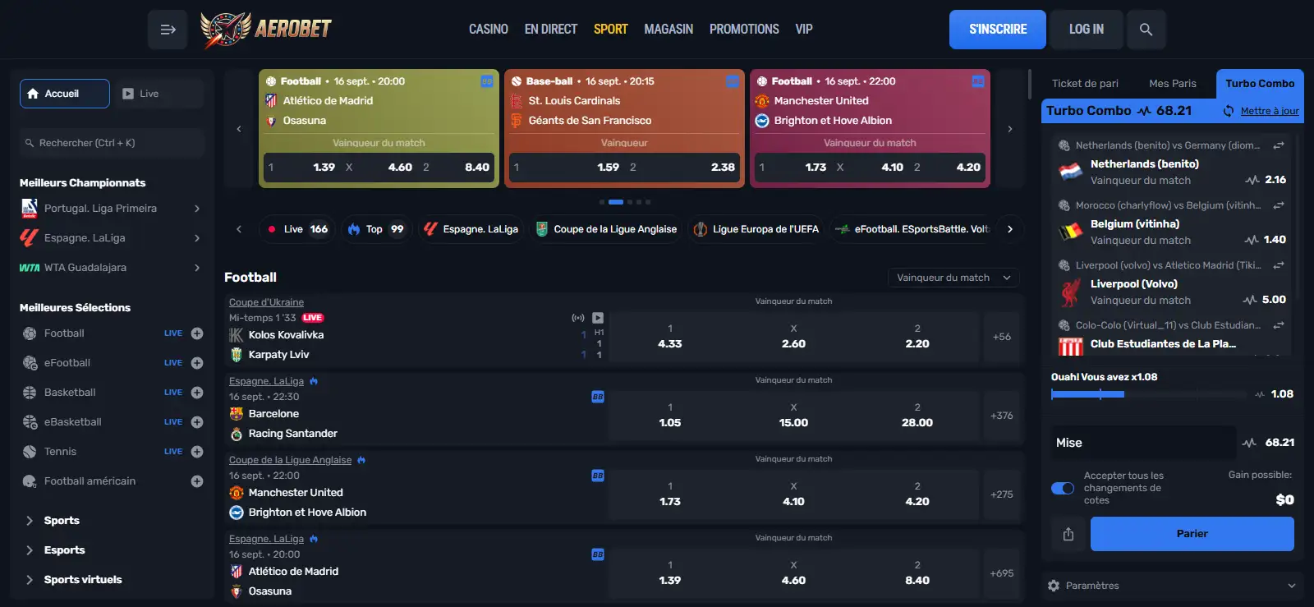Show +695 more markets for Atlético de Madrid

[x=1002, y=573]
